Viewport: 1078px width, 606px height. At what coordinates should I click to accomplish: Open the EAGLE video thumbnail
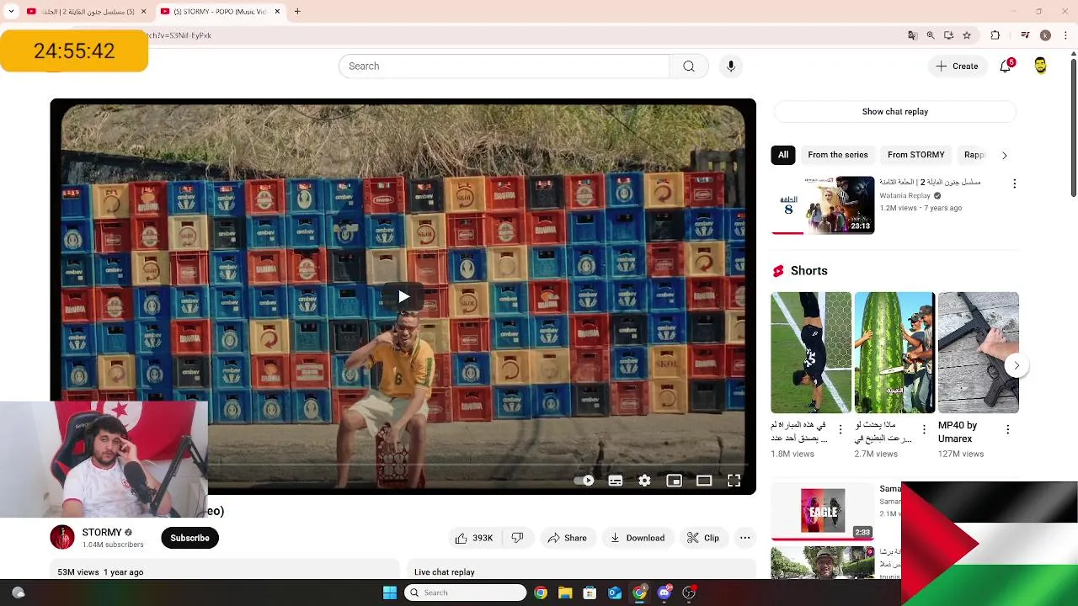(x=823, y=511)
